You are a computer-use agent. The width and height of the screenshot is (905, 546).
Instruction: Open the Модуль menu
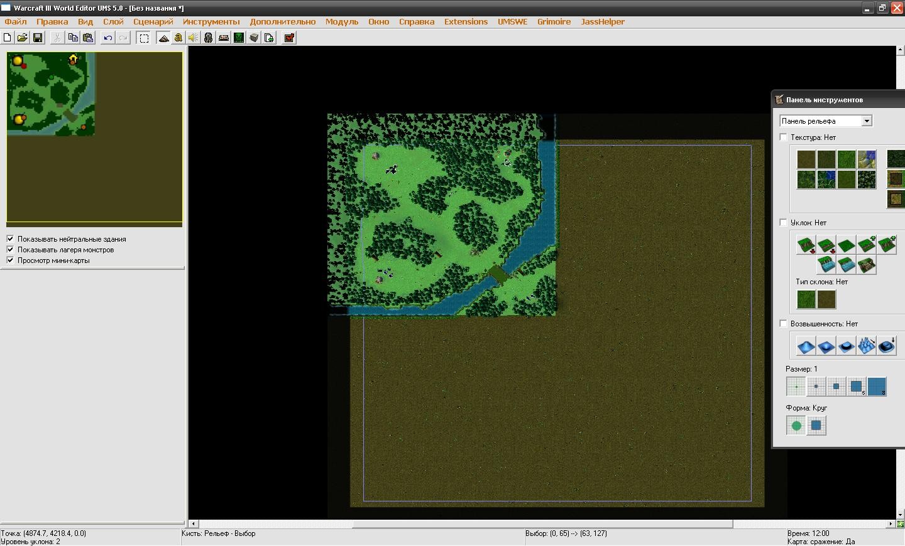[342, 21]
